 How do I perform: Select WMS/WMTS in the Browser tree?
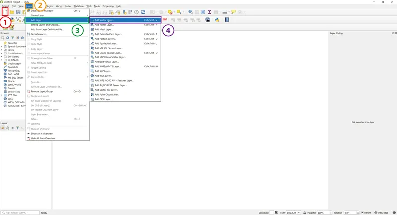pos(14,85)
